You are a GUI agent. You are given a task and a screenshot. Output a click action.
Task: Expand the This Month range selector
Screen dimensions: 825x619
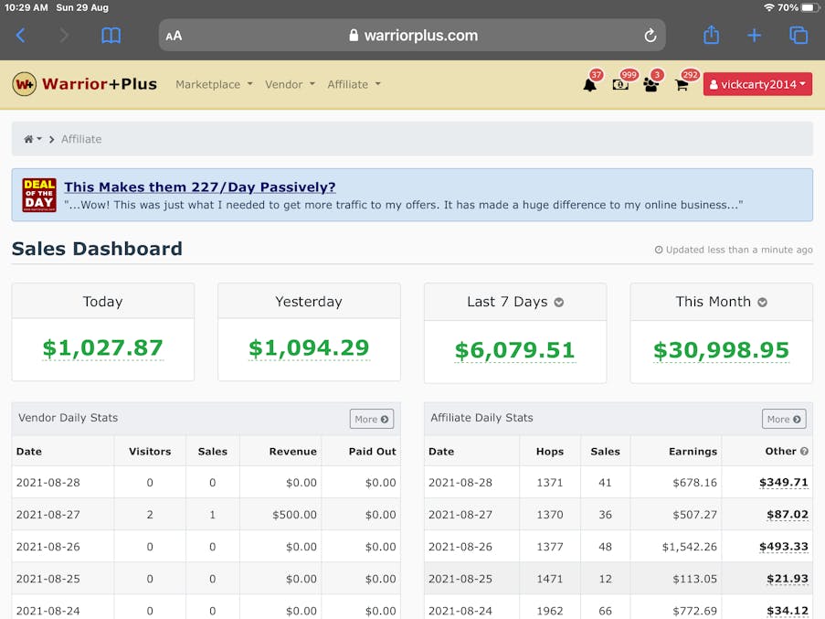pos(762,302)
